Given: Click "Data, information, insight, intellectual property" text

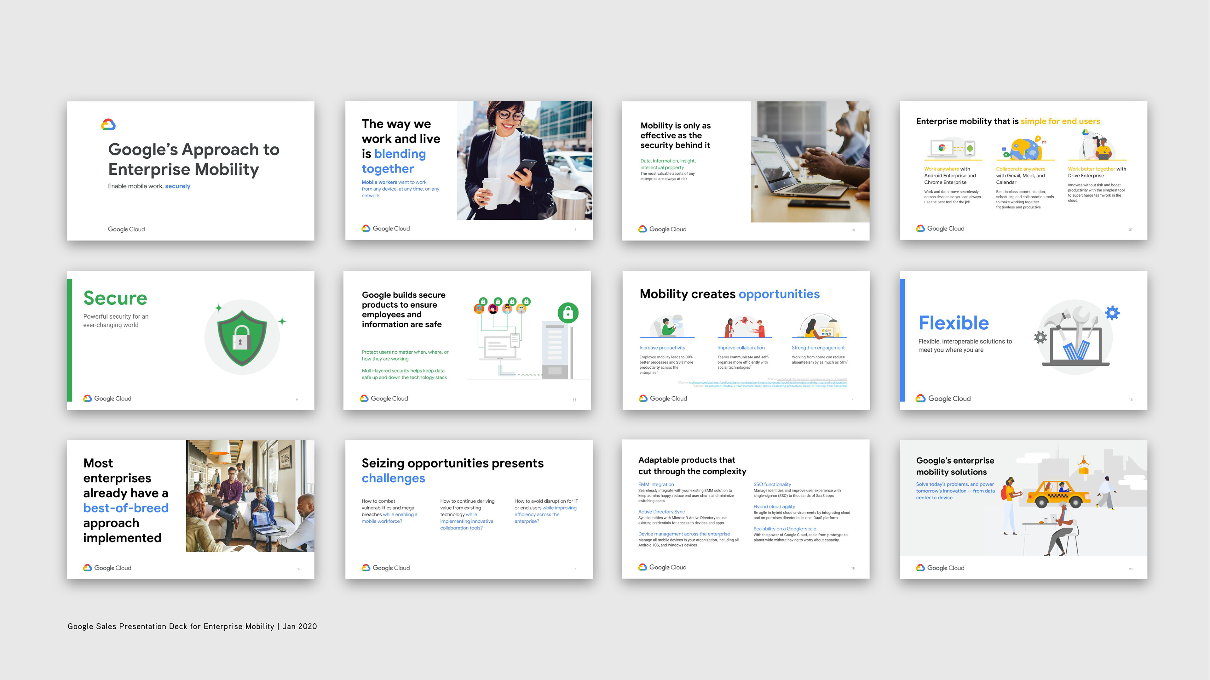Looking at the screenshot, I should click(668, 164).
